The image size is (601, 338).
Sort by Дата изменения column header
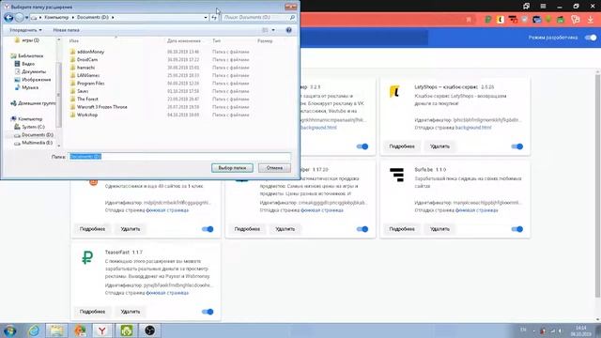(x=184, y=40)
